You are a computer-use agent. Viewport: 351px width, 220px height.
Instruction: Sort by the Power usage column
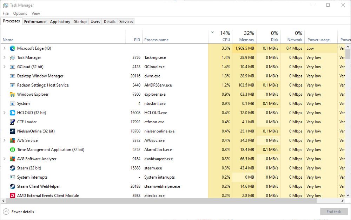318,40
